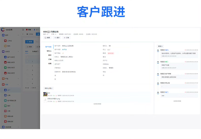Open the aaa attachment thumbnail
Screen dimensions: 201x139
click(45, 94)
